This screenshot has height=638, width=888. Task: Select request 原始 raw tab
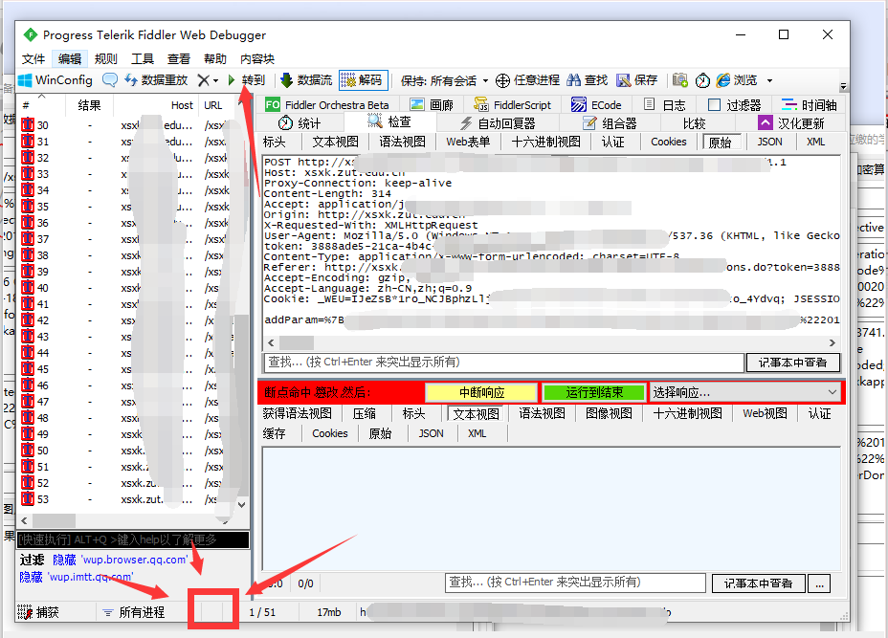pos(721,142)
